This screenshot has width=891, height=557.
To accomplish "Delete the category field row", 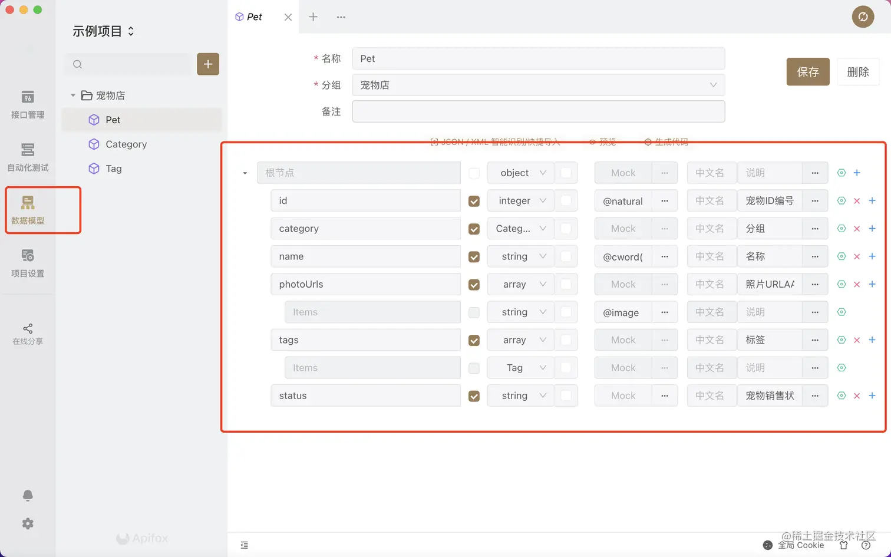I will tap(857, 229).
